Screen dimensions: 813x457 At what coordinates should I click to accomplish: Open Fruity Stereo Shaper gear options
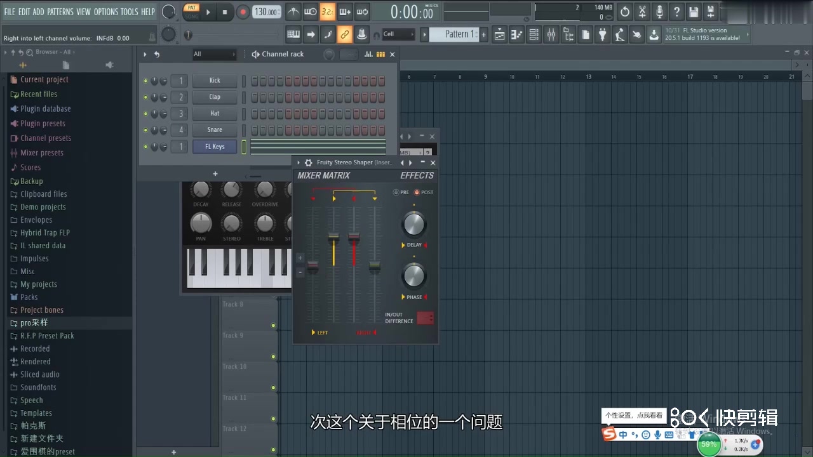pos(309,162)
